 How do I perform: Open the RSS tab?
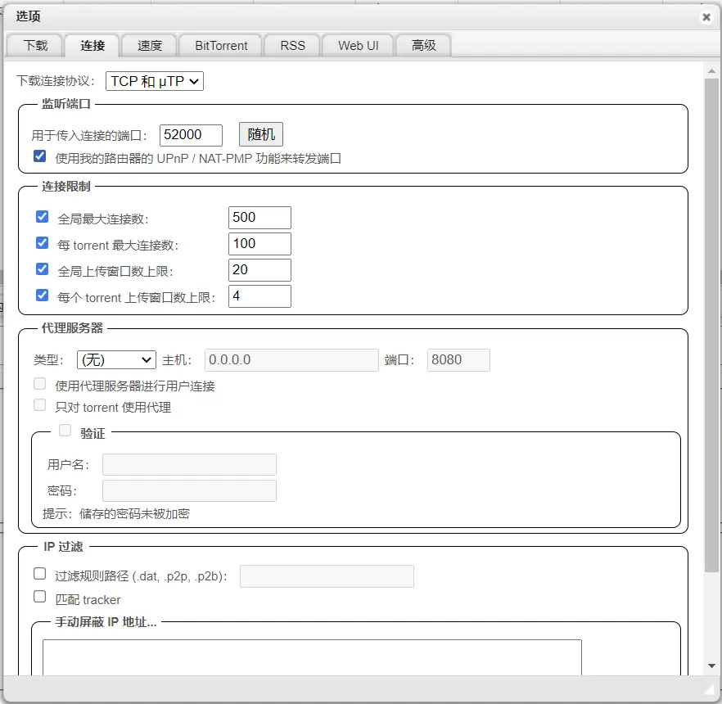[292, 46]
